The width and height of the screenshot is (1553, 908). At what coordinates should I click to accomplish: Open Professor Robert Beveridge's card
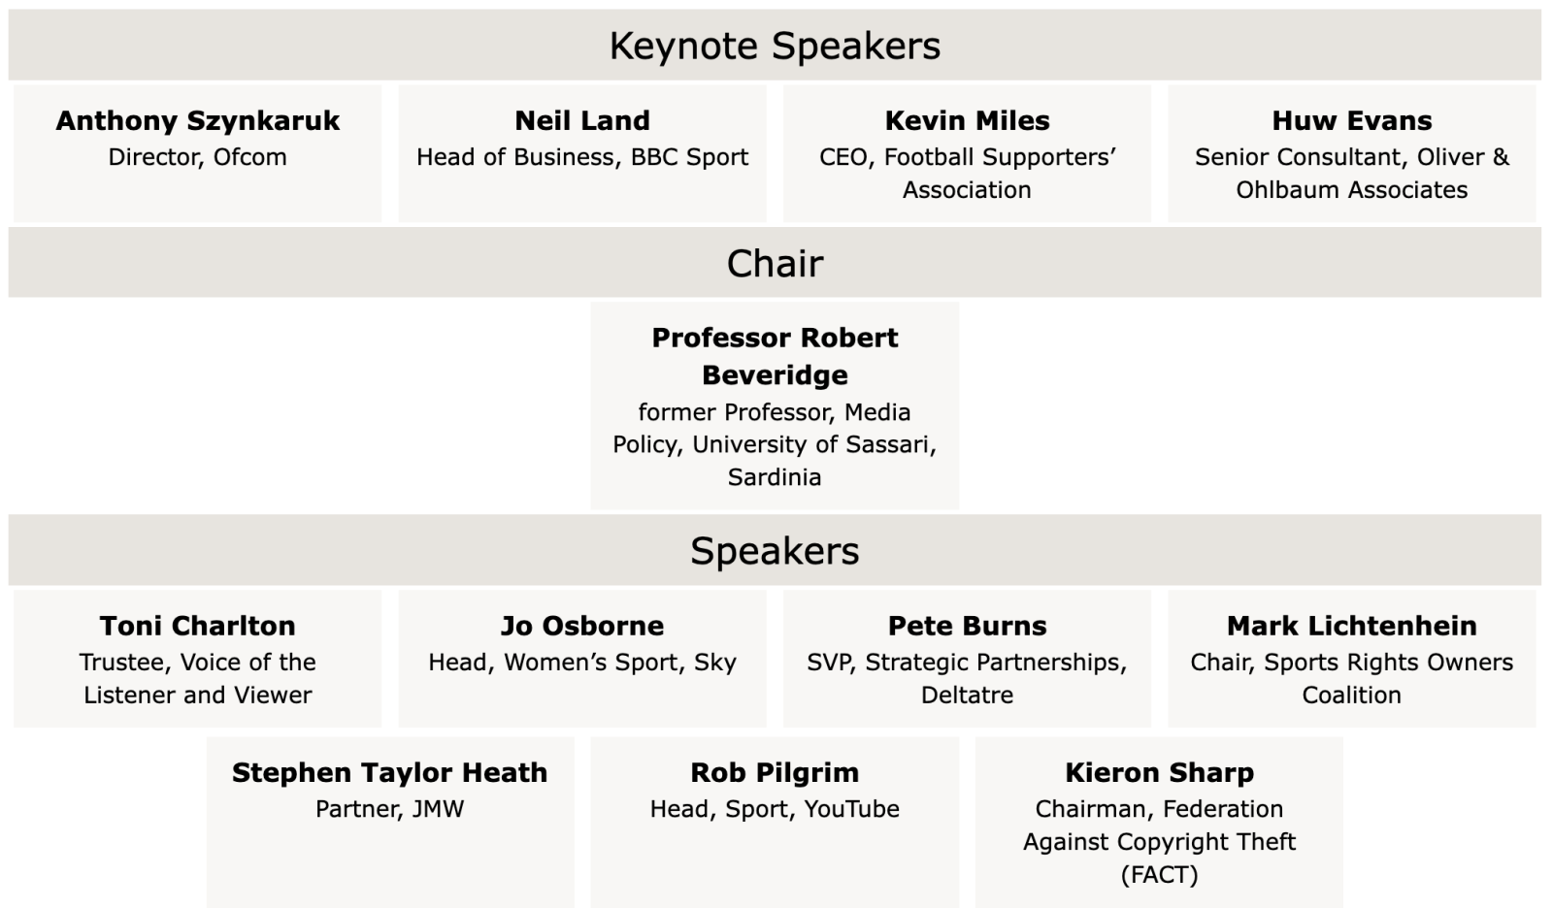775,405
